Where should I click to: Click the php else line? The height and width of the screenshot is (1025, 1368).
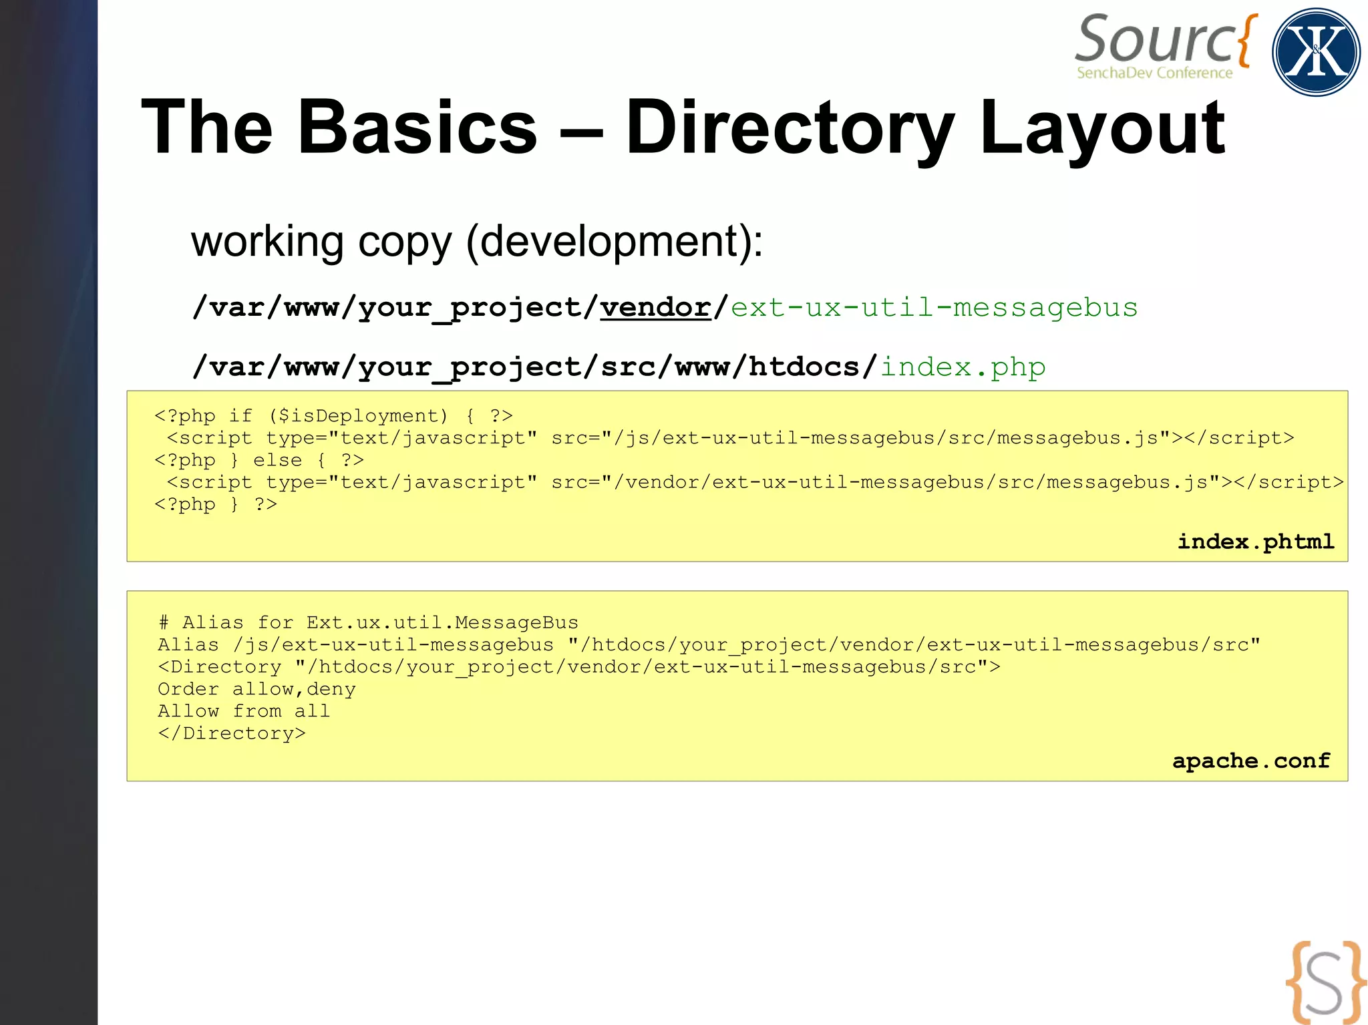click(259, 460)
